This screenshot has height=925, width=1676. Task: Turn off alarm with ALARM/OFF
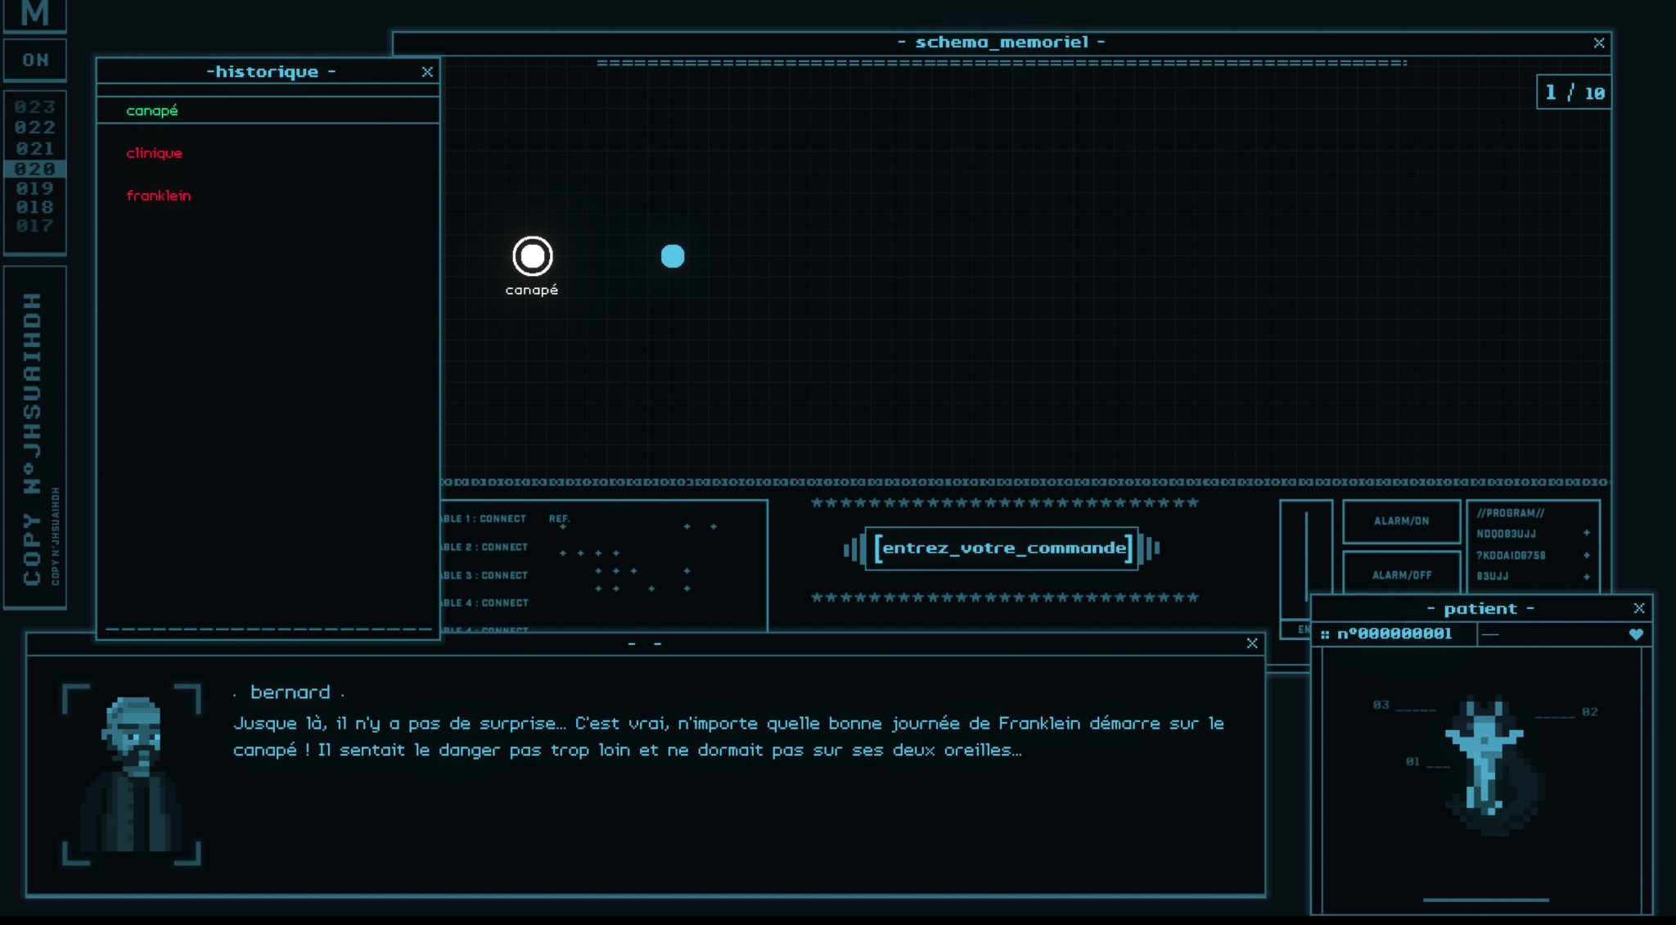coord(1401,575)
